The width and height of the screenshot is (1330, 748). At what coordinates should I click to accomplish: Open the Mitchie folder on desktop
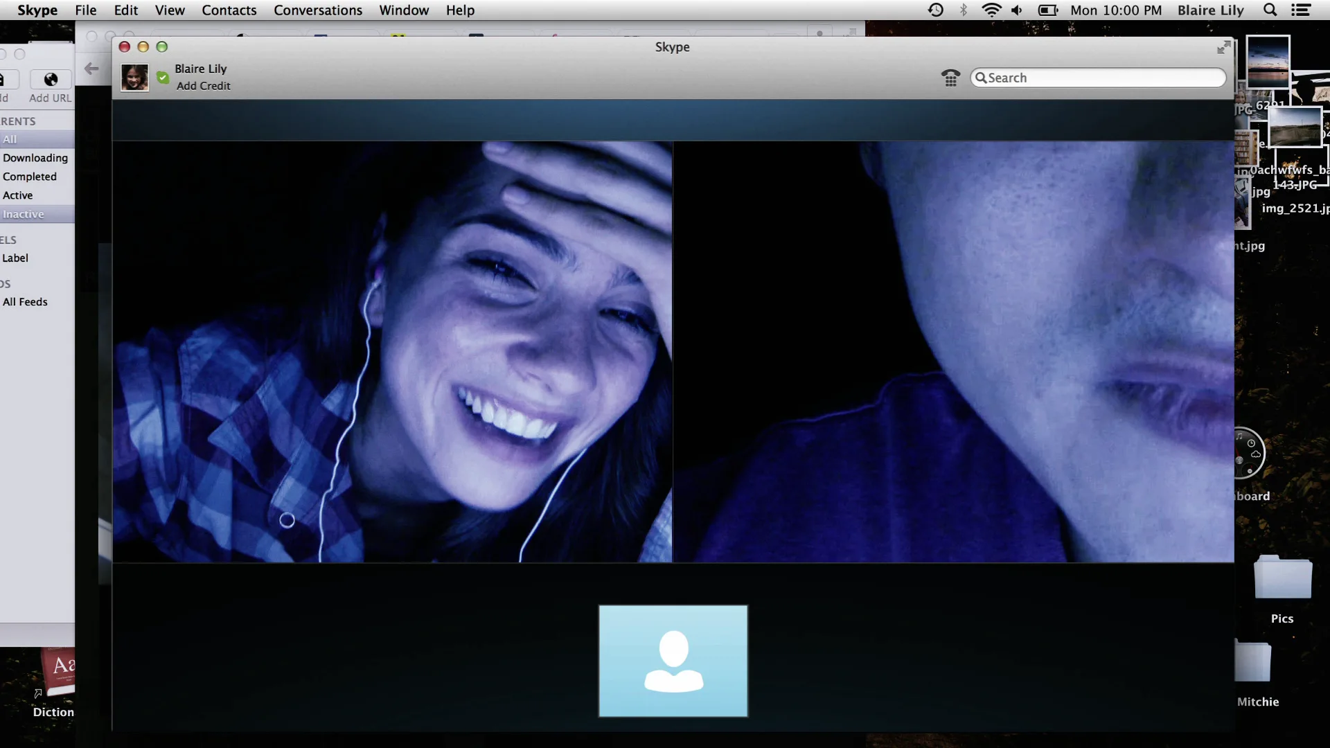pyautogui.click(x=1253, y=662)
